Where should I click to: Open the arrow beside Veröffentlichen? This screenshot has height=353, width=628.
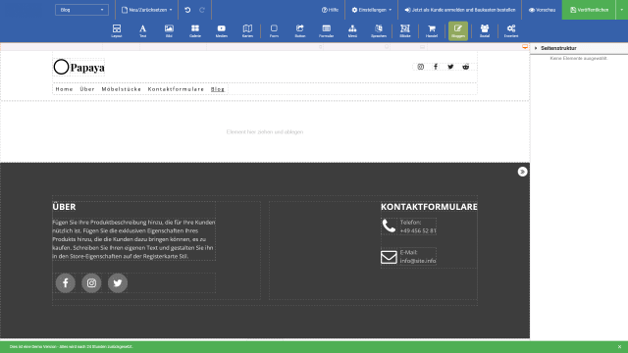[x=621, y=10]
